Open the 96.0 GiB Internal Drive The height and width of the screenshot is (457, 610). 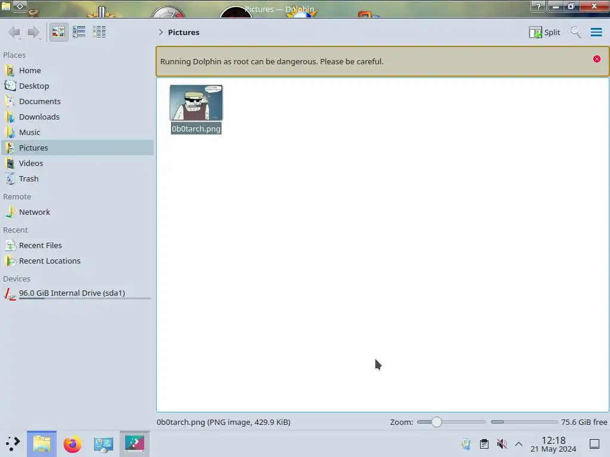pos(77,293)
